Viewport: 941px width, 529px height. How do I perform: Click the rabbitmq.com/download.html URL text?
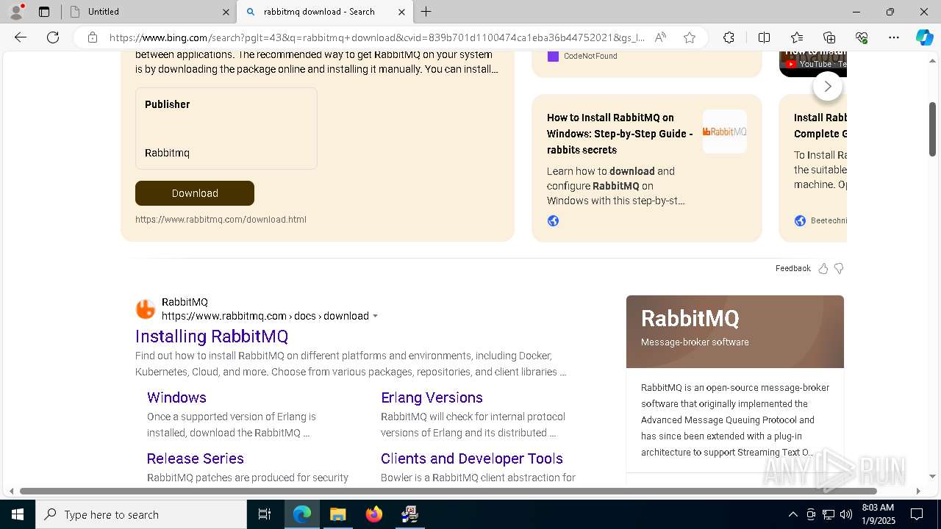[221, 219]
